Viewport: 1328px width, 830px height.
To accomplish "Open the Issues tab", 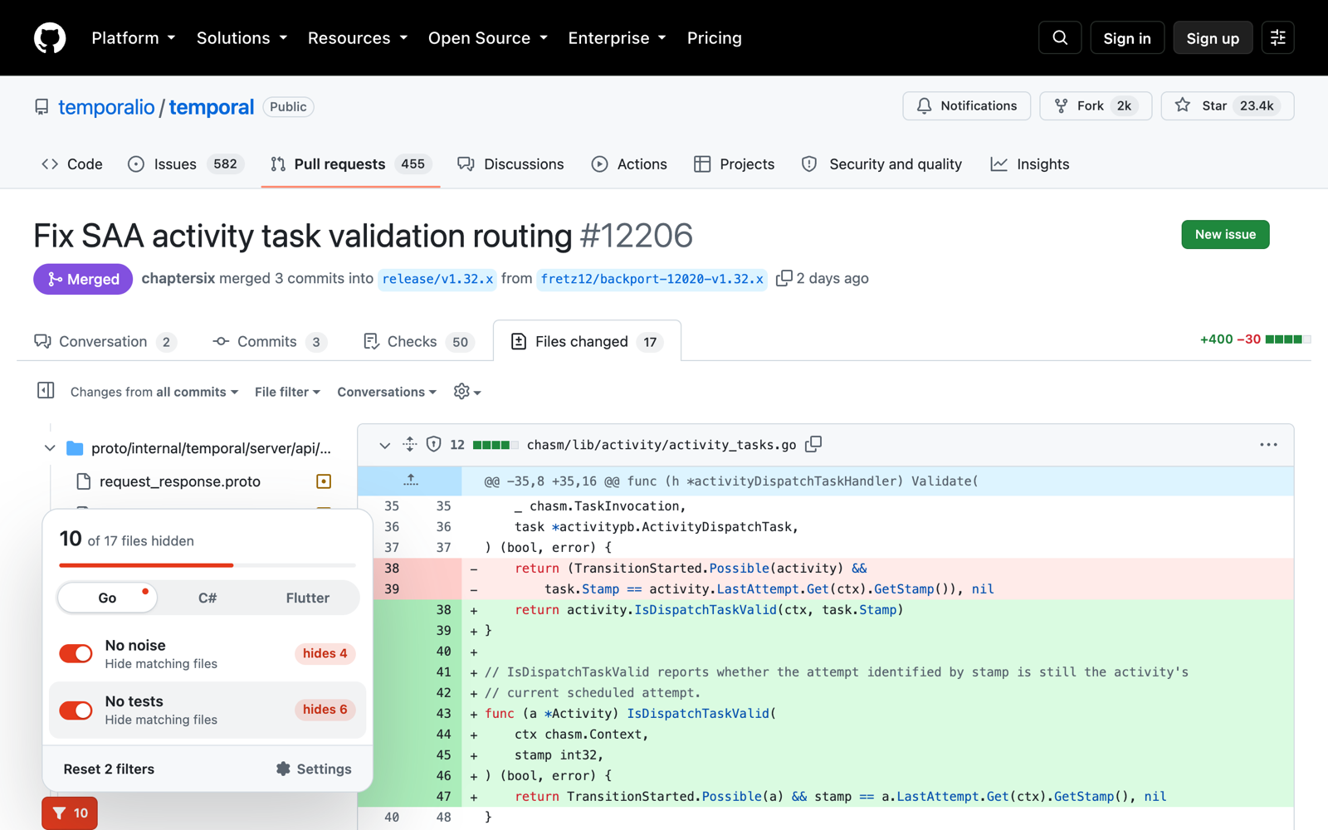I will tap(186, 164).
